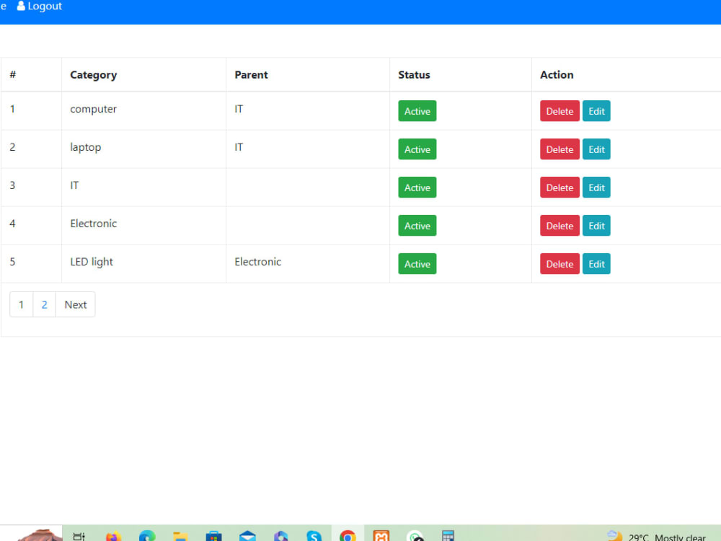
Task: Open Skype from the taskbar
Action: pyautogui.click(x=314, y=536)
